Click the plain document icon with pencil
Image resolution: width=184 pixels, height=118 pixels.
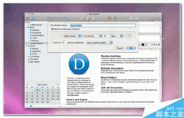click(x=94, y=18)
